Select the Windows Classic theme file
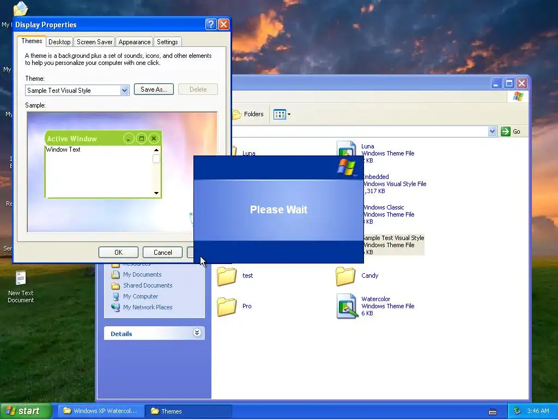The image size is (558, 419). tap(389, 214)
